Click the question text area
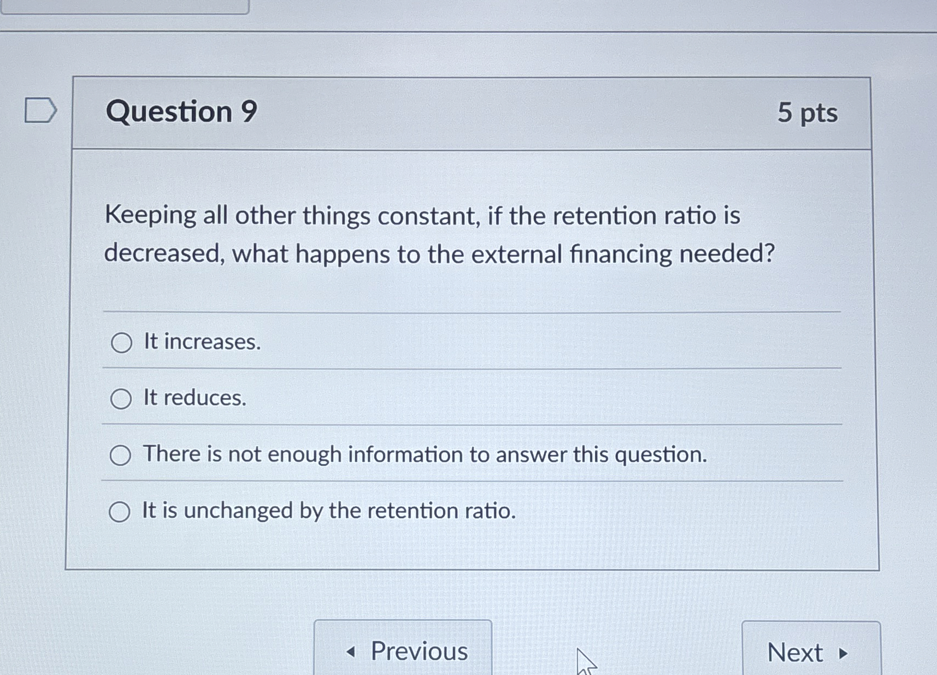Image resolution: width=937 pixels, height=675 pixels. (440, 234)
